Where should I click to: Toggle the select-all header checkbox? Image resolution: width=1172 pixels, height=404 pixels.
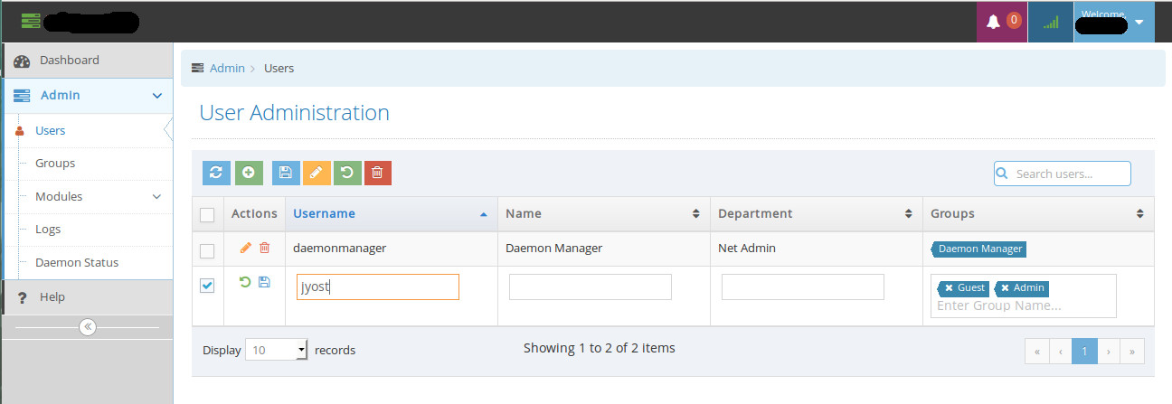(207, 215)
